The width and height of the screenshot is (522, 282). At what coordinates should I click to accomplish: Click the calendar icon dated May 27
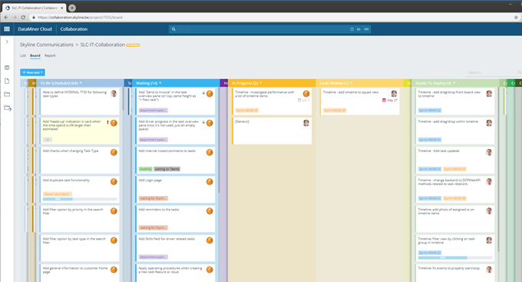click(384, 100)
